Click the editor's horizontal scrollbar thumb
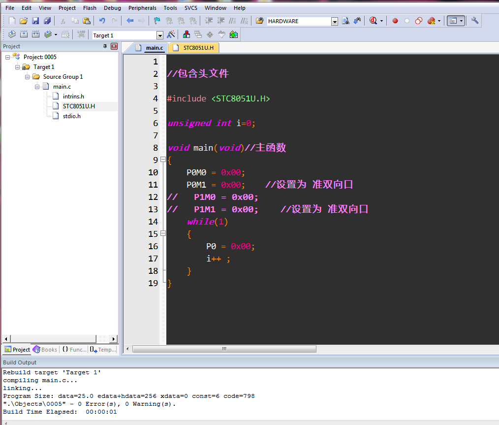Viewport: 499px width, 425px height. [x=224, y=349]
